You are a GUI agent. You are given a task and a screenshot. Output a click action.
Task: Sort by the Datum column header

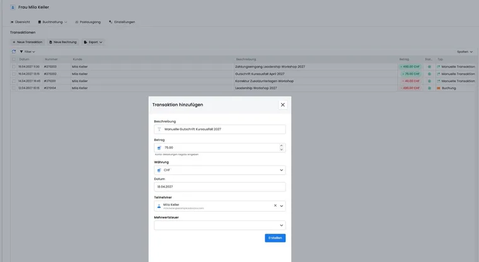[x=25, y=59]
